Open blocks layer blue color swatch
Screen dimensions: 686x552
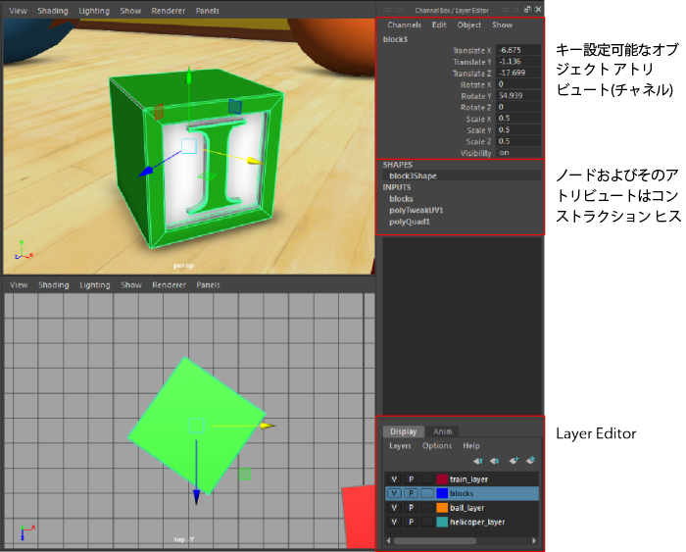tap(442, 493)
